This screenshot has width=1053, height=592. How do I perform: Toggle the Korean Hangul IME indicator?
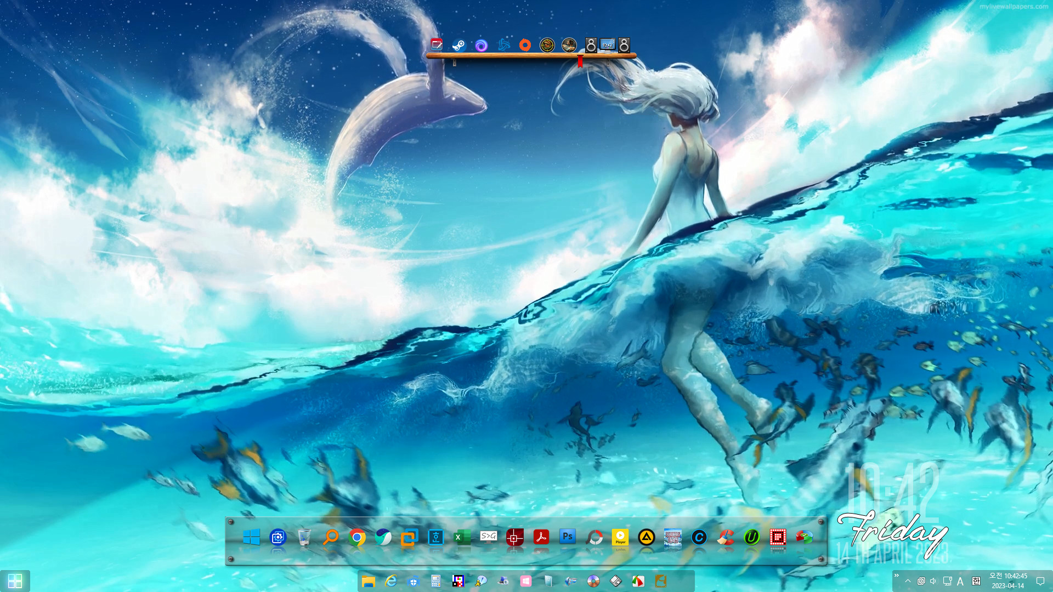click(976, 581)
